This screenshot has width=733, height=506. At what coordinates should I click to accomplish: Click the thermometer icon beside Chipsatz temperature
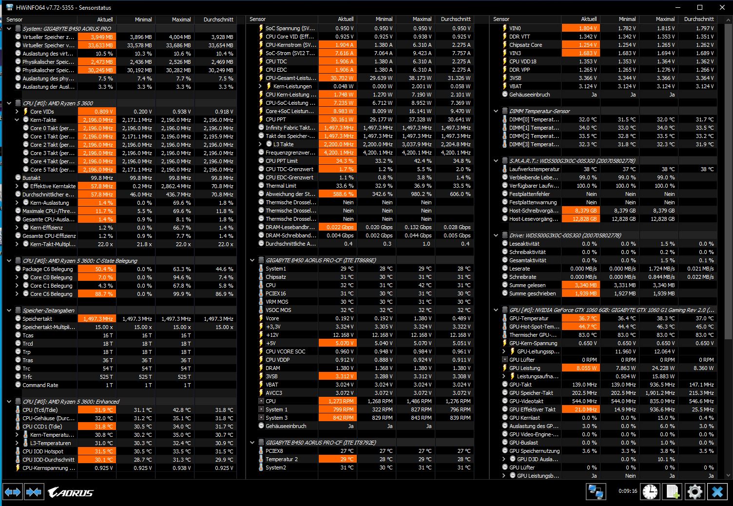(261, 277)
